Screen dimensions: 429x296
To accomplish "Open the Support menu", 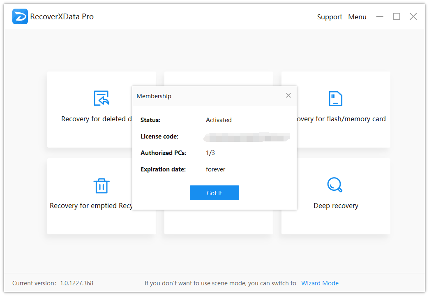I will 330,17.
